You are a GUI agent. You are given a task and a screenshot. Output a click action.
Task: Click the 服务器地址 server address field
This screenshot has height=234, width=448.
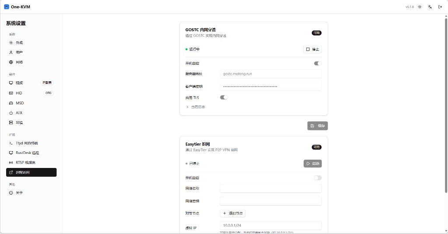point(270,74)
